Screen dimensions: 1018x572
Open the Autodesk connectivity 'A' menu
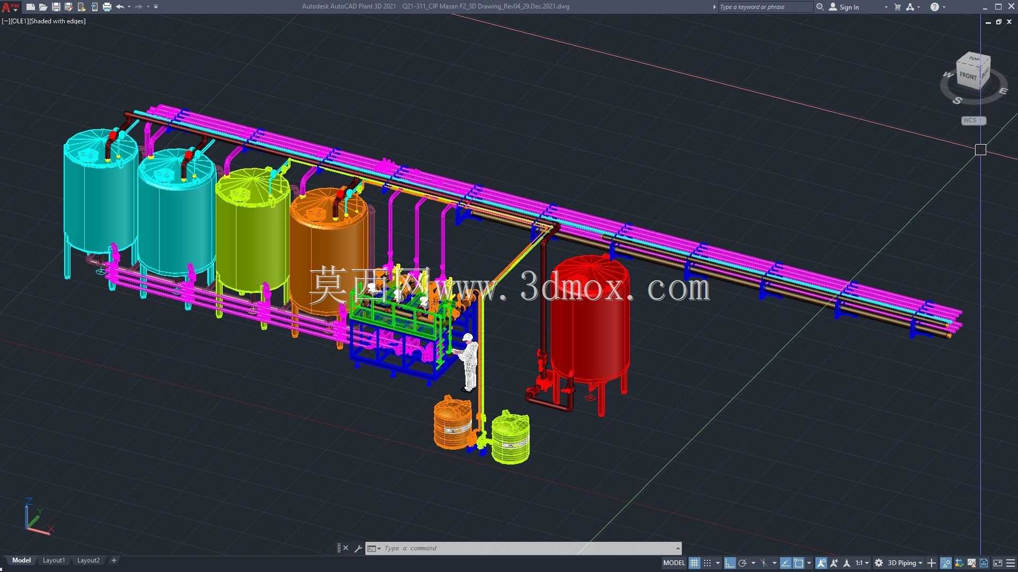pos(910,7)
